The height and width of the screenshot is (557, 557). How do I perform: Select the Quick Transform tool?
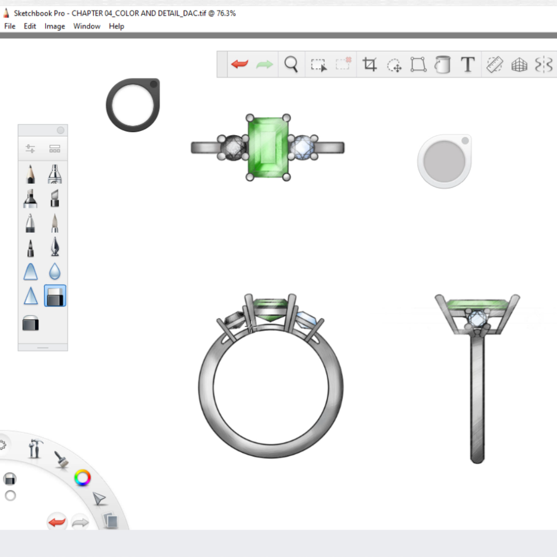(395, 65)
